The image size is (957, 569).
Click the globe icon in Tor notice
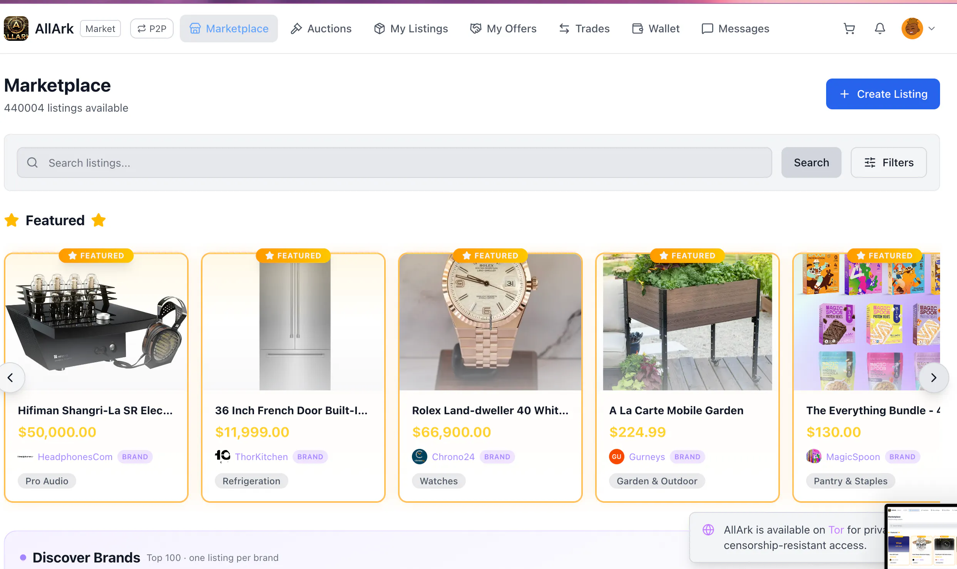[x=708, y=530]
